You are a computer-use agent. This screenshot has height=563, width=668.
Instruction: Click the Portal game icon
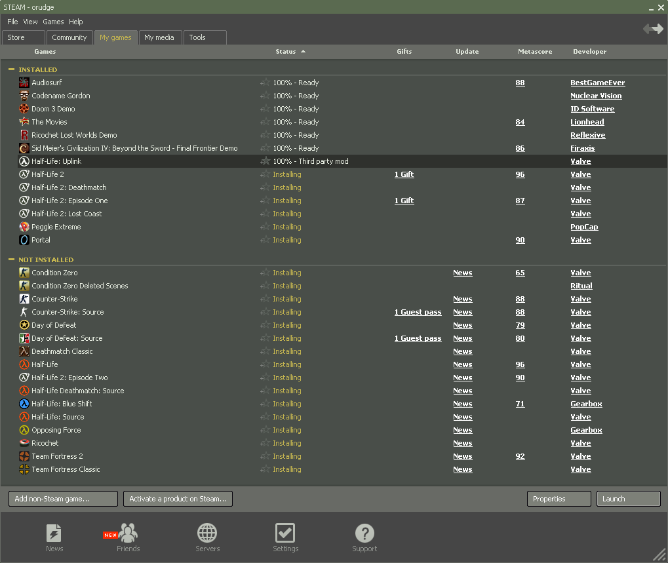point(24,240)
